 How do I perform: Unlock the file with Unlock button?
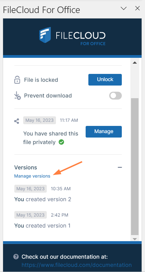tap(105, 80)
